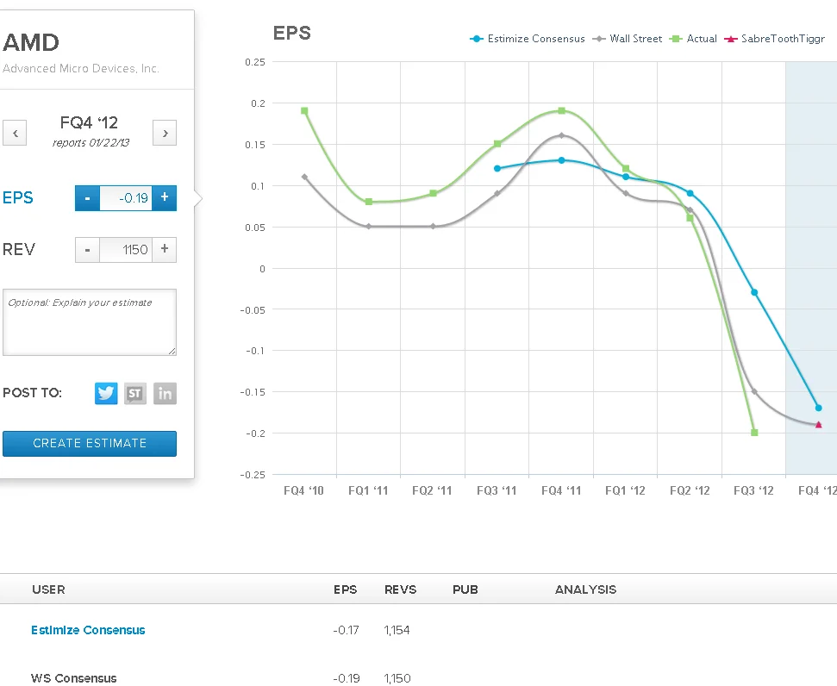Toggle SabreToothTiggr series in chart legend
The width and height of the screenshot is (837, 686).
point(775,39)
